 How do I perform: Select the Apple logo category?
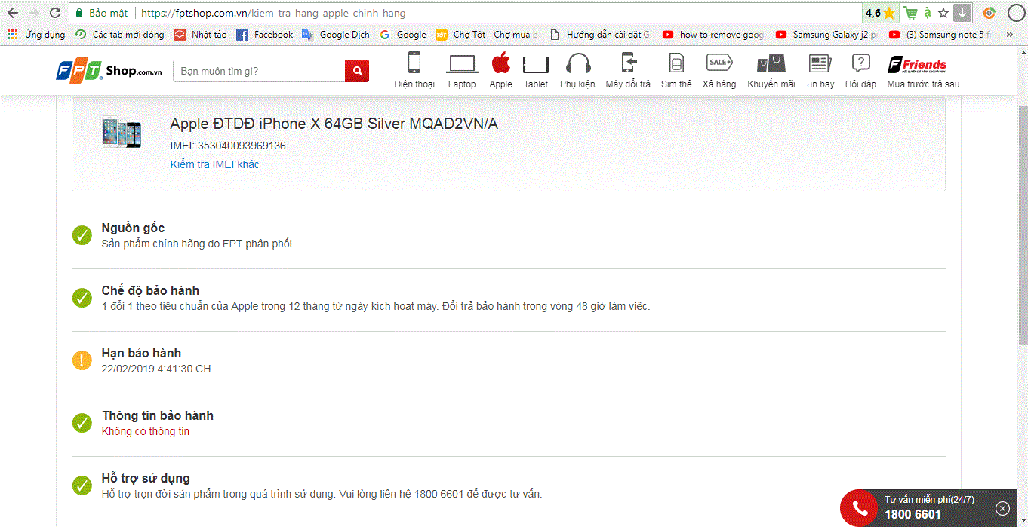tap(500, 64)
